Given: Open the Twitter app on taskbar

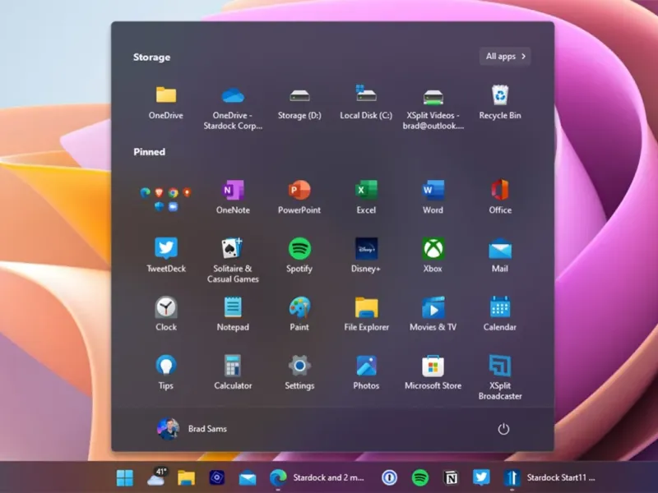Looking at the screenshot, I should pos(481,477).
